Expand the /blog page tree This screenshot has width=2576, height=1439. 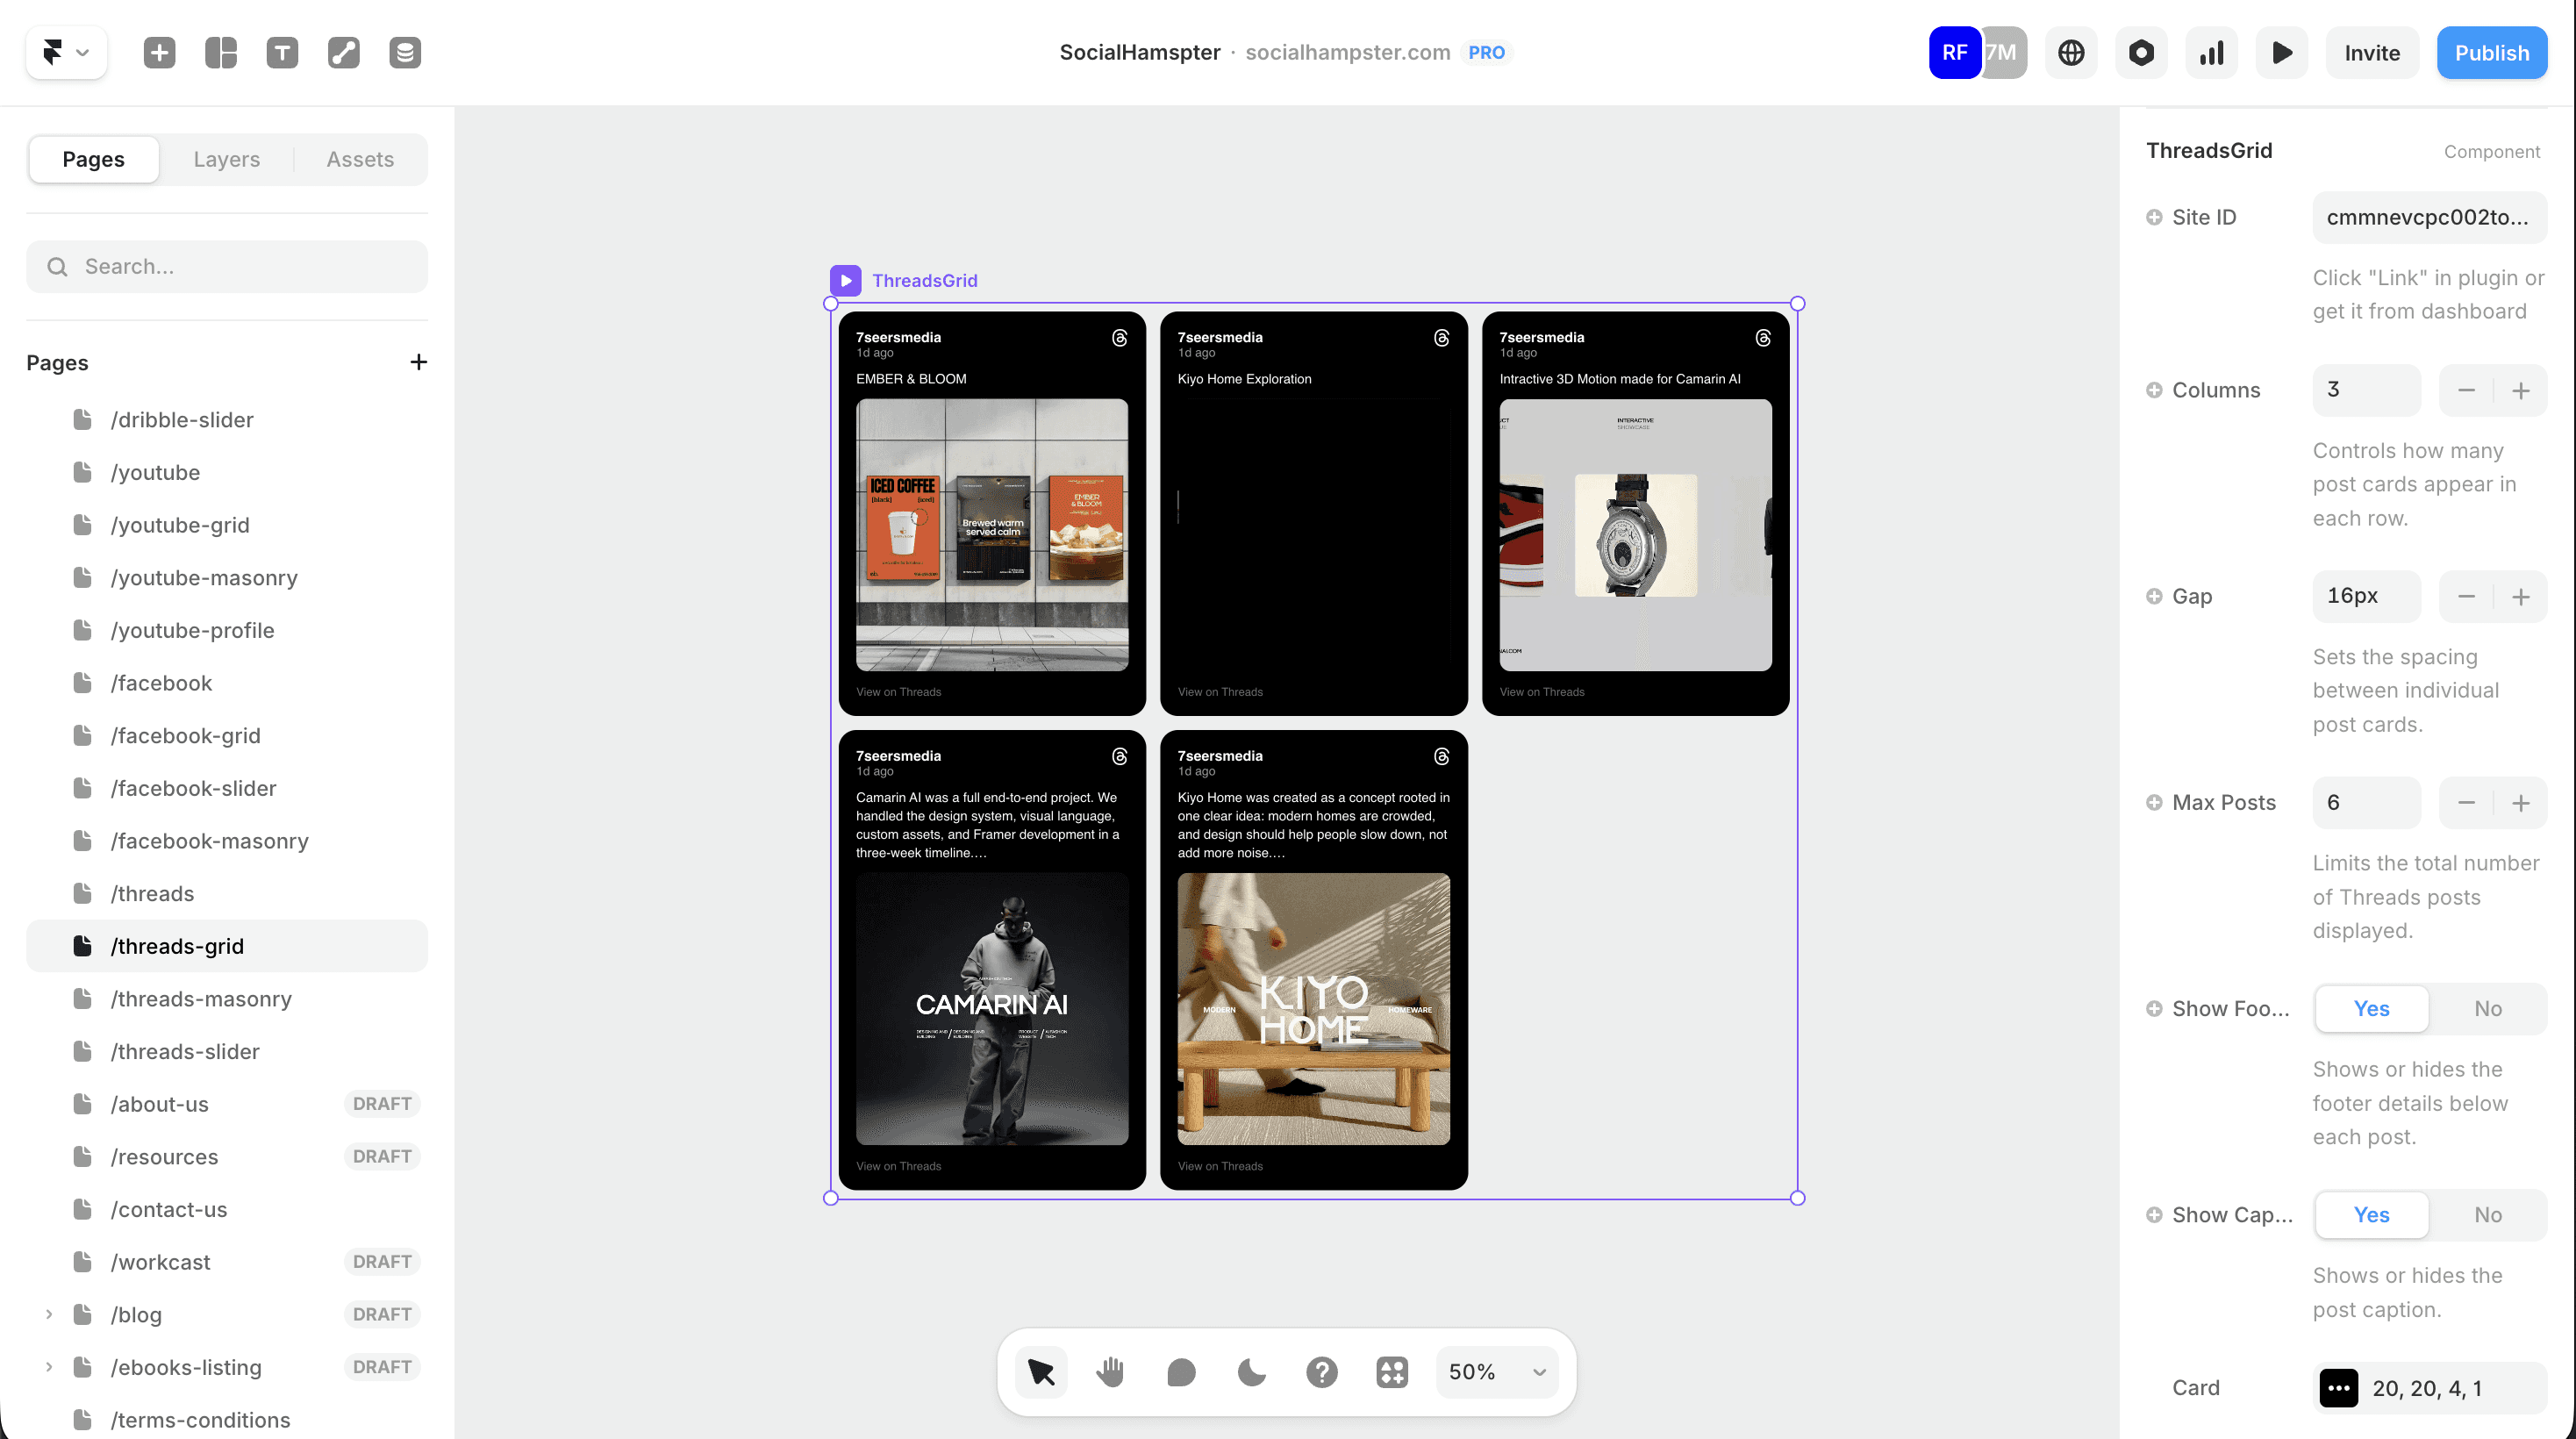[x=49, y=1314]
